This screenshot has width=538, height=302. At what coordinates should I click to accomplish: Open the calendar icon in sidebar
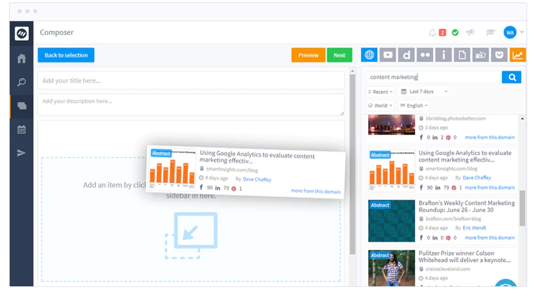[22, 130]
